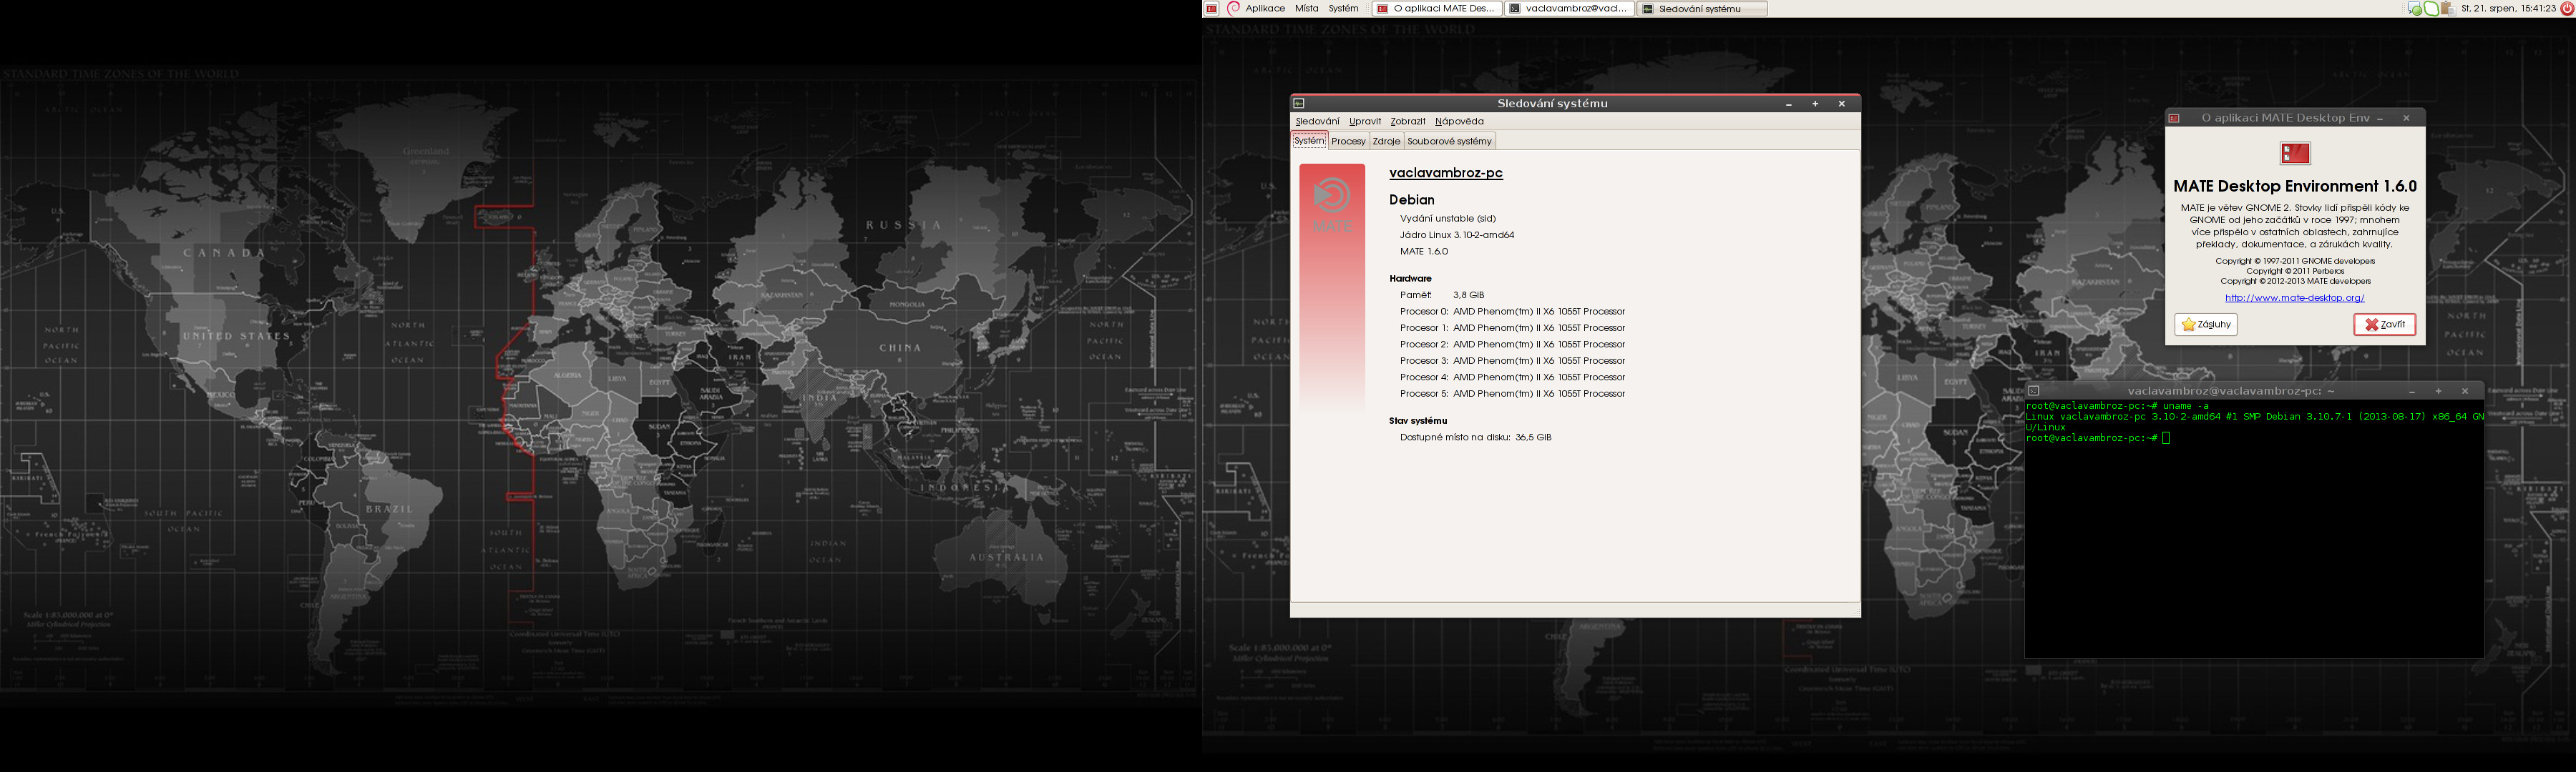This screenshot has width=2576, height=772.
Task: Click the 'Procesor 4' row
Action: coord(1512,377)
